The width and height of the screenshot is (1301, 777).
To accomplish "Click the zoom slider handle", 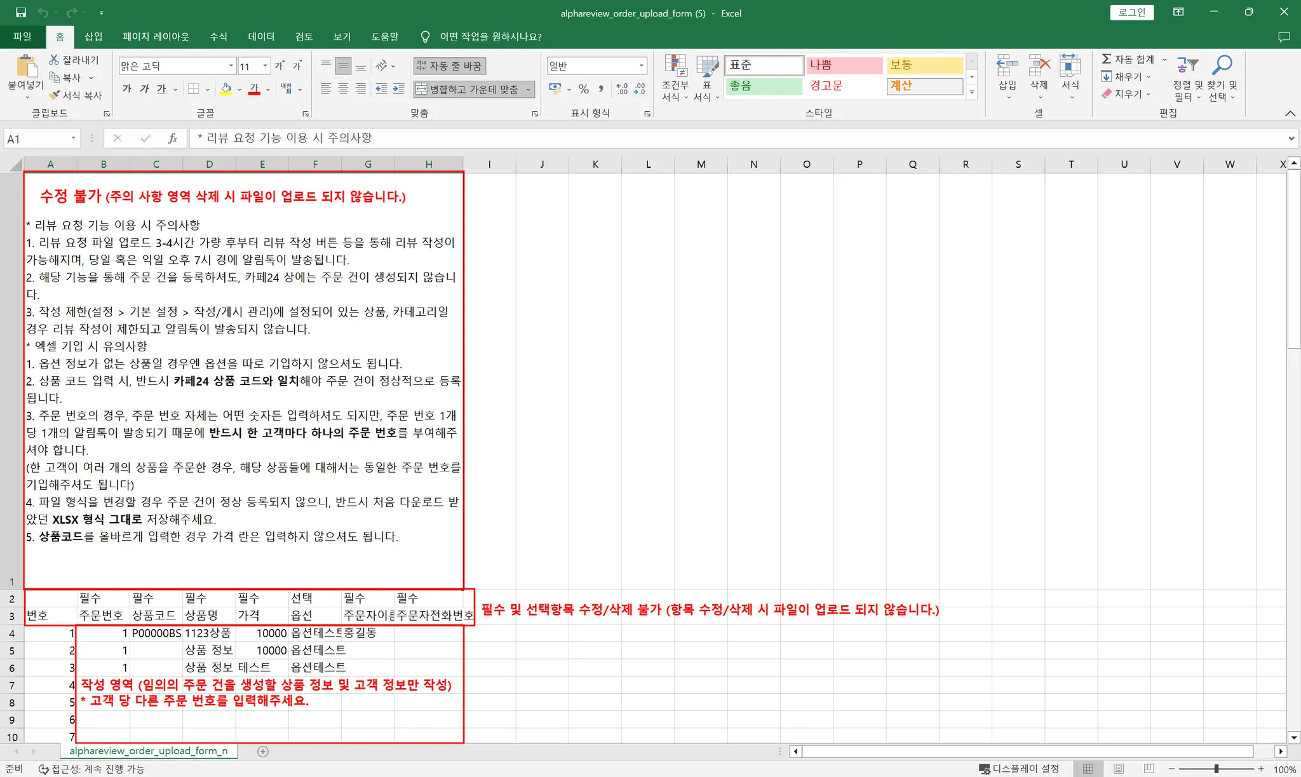I will (1216, 769).
